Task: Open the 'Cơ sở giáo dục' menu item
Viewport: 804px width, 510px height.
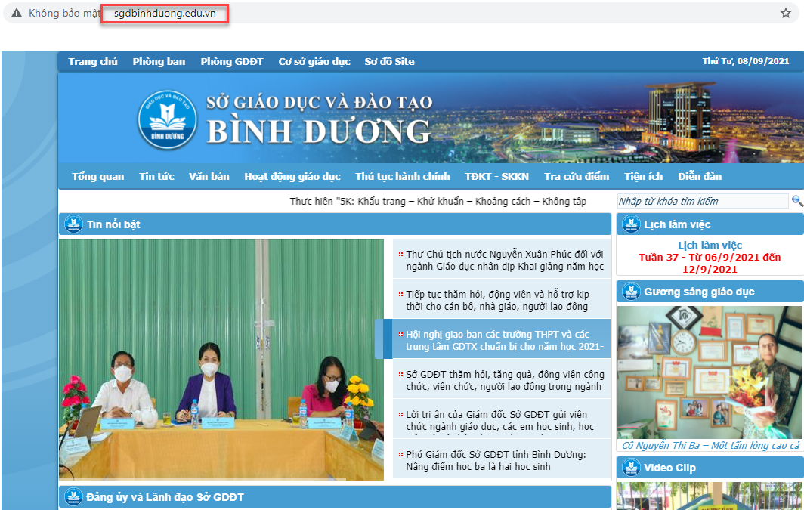Action: 314,61
